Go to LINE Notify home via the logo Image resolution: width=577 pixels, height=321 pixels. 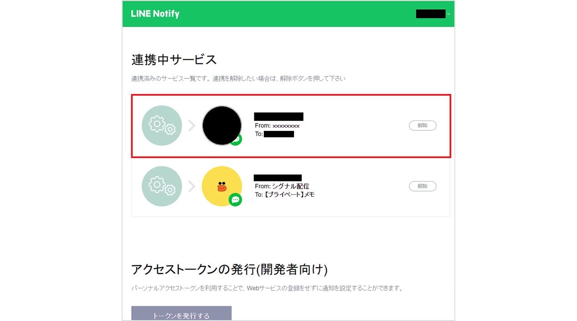click(155, 14)
